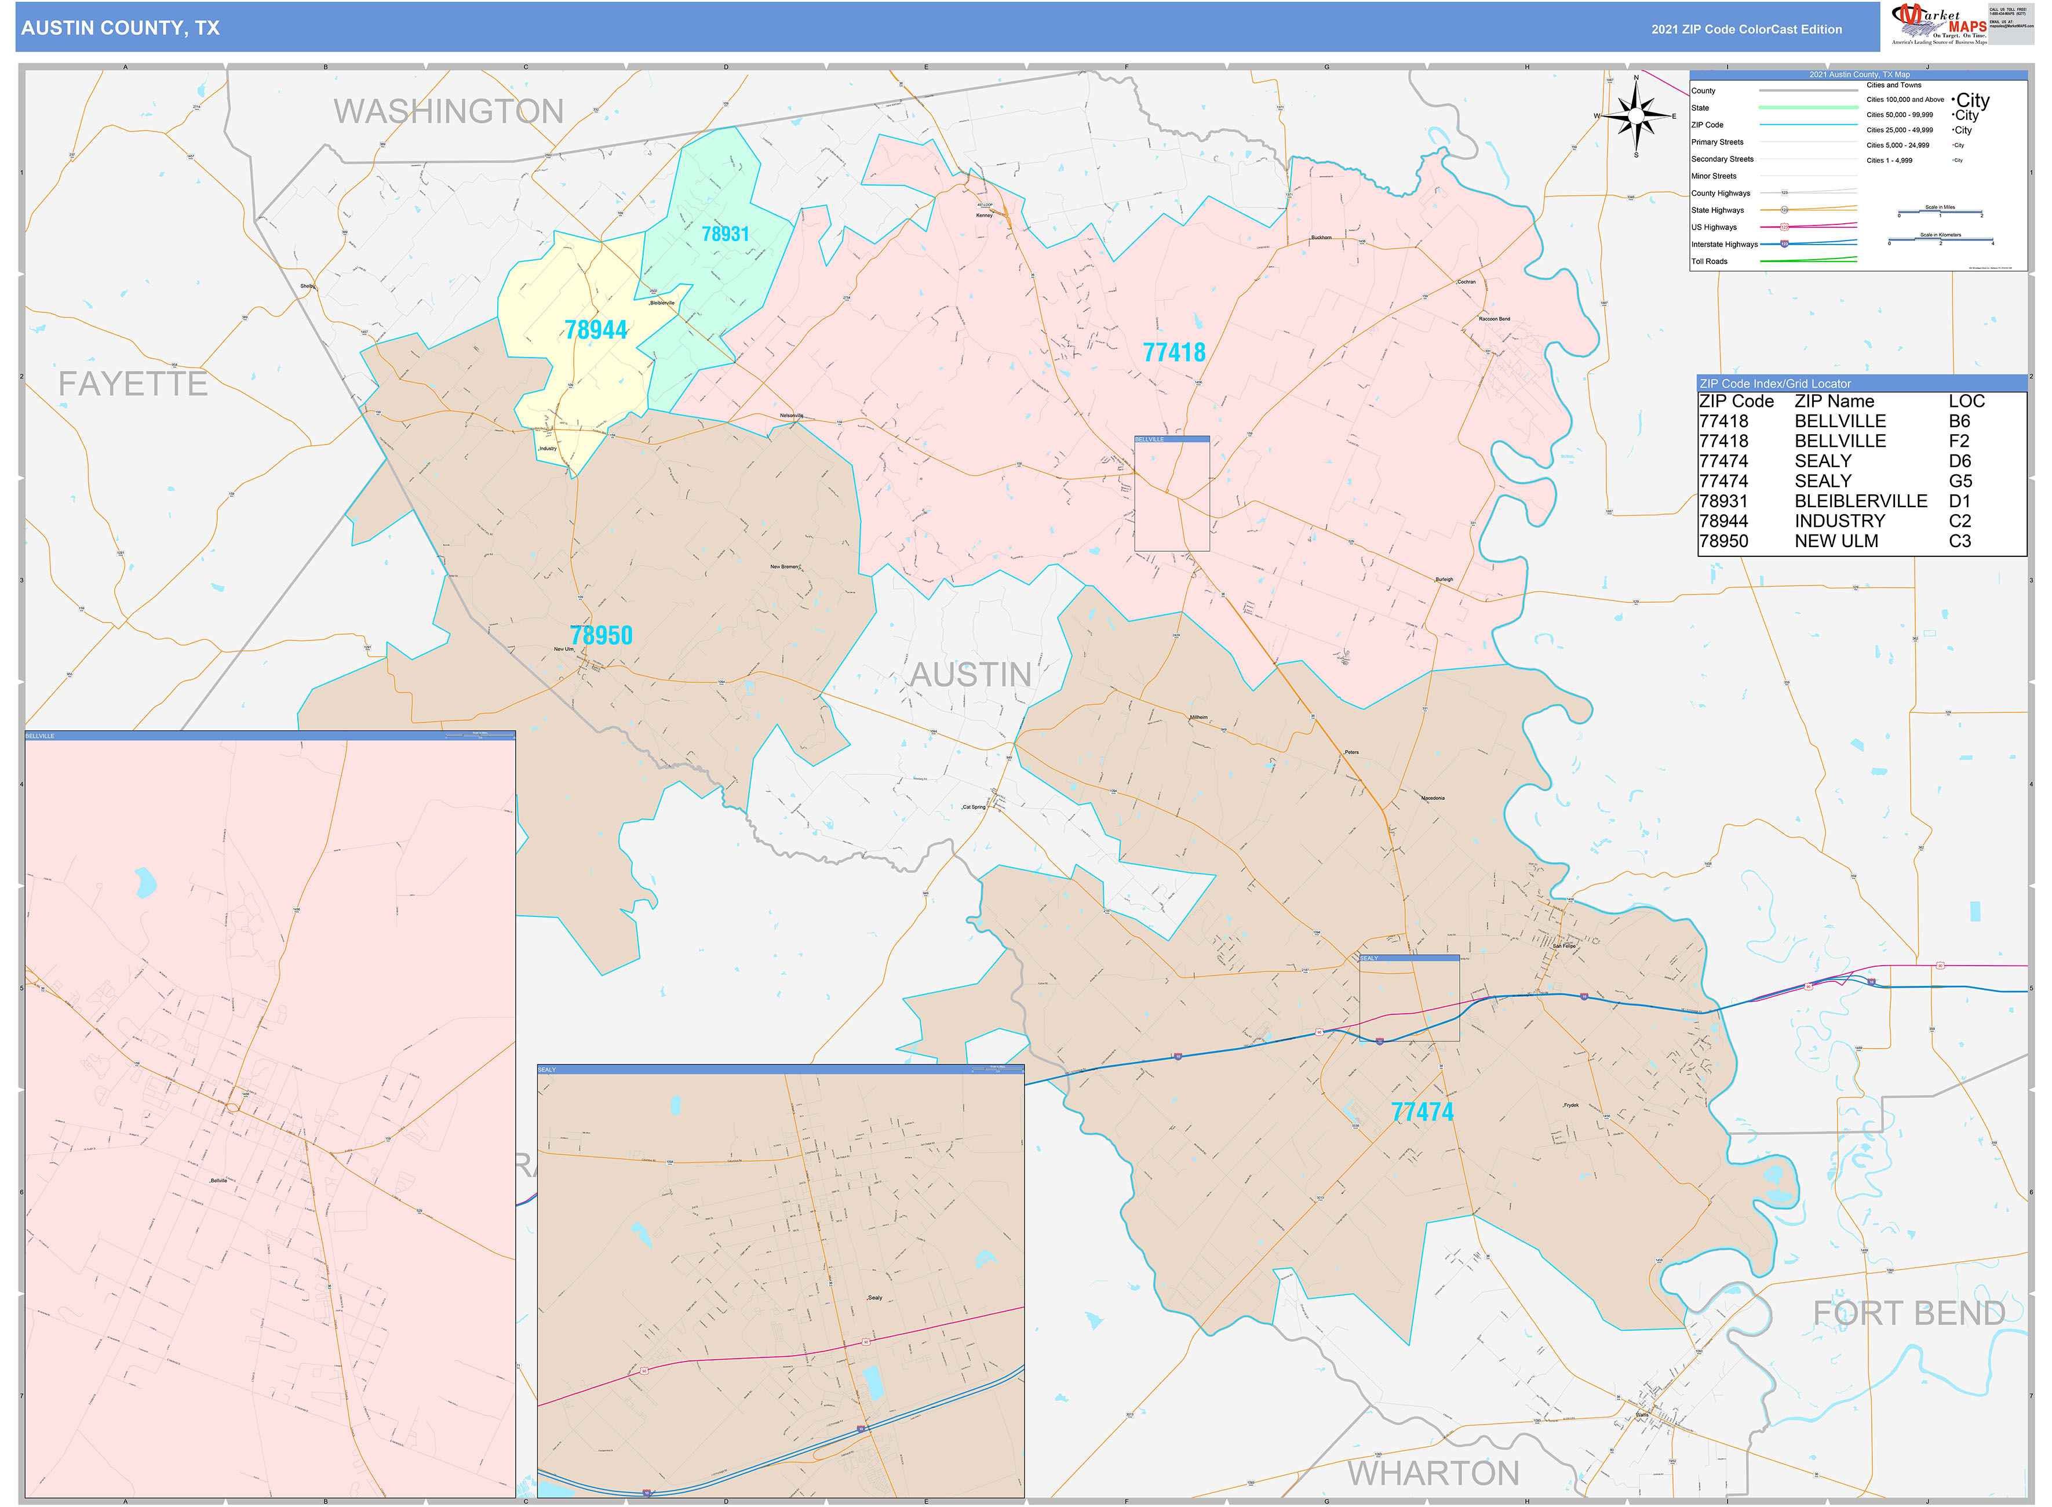Click the green Toll Roads line sample
This screenshot has width=2052, height=1507.
click(1807, 260)
